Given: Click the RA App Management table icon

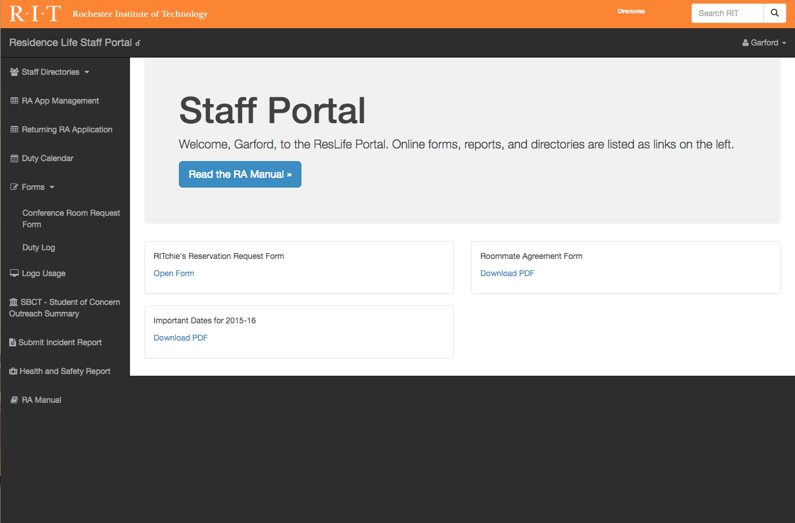Looking at the screenshot, I should click(x=14, y=101).
